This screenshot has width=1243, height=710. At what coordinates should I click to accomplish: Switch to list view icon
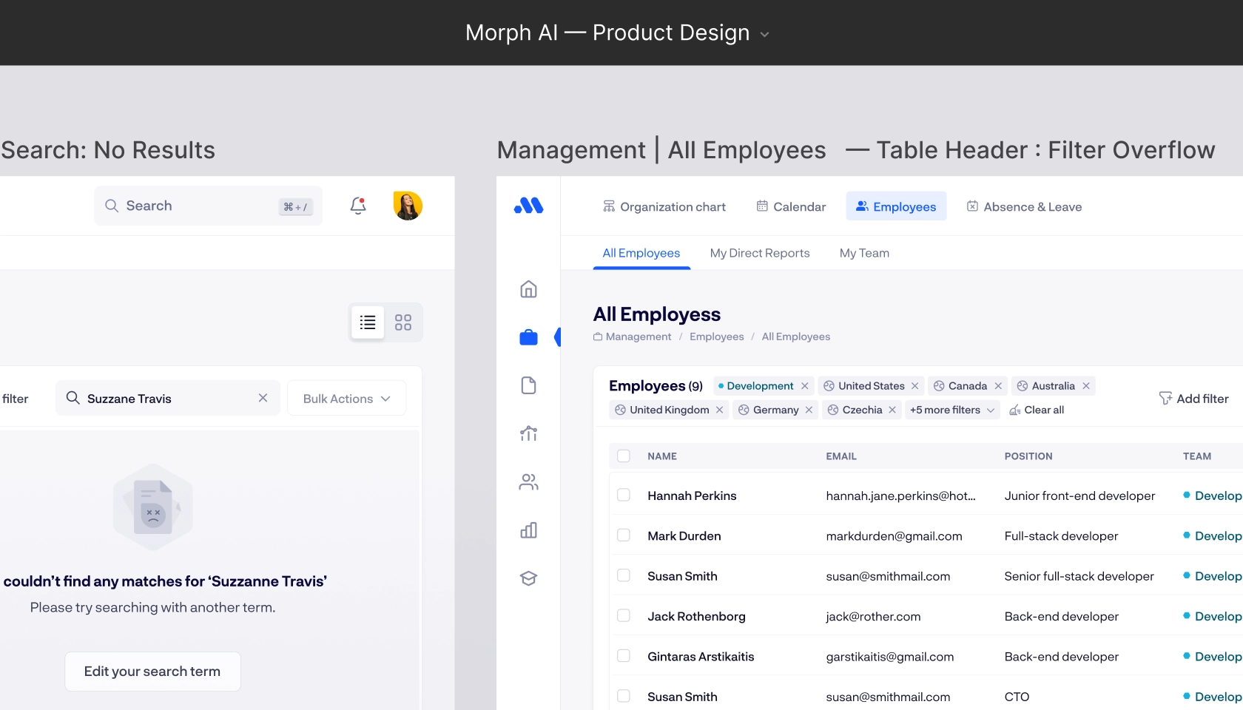[368, 322]
